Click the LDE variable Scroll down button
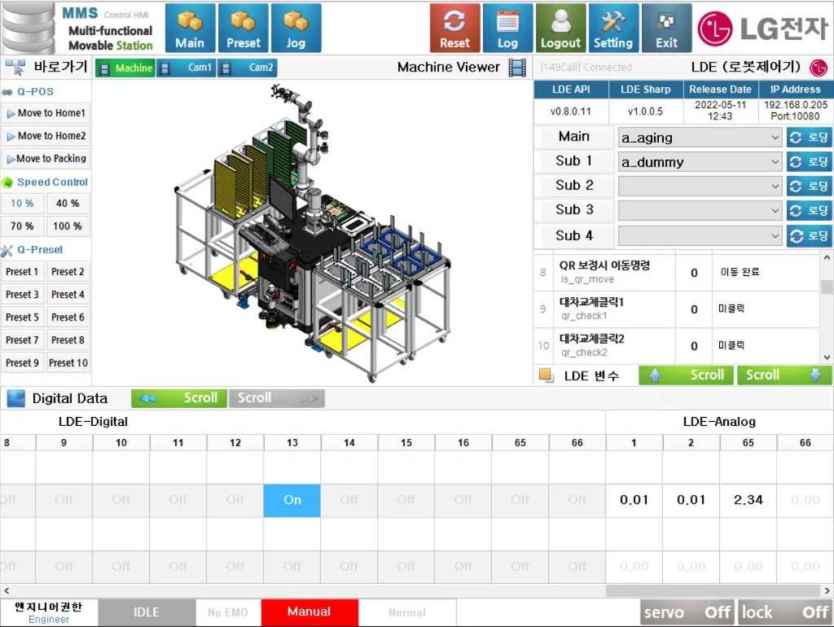 pyautogui.click(x=784, y=375)
